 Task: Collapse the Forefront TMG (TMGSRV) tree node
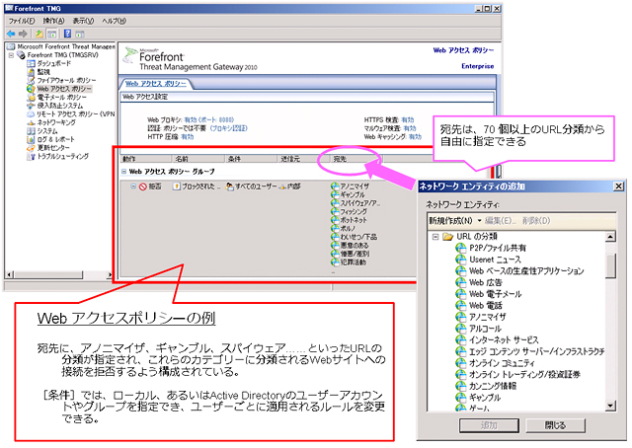click(11, 55)
